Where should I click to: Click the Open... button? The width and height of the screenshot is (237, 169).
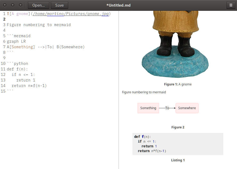38,5
